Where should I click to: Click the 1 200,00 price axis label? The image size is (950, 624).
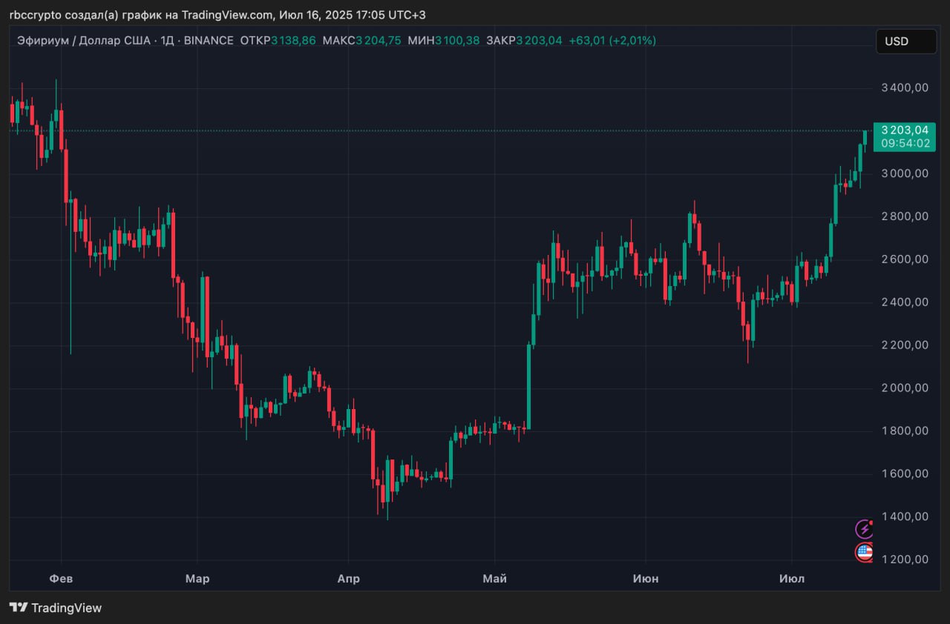coord(905,560)
